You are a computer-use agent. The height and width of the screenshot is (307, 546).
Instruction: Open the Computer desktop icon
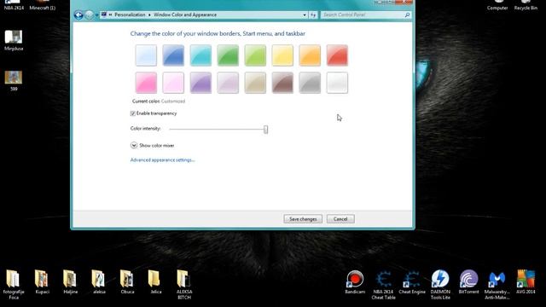pyautogui.click(x=497, y=5)
